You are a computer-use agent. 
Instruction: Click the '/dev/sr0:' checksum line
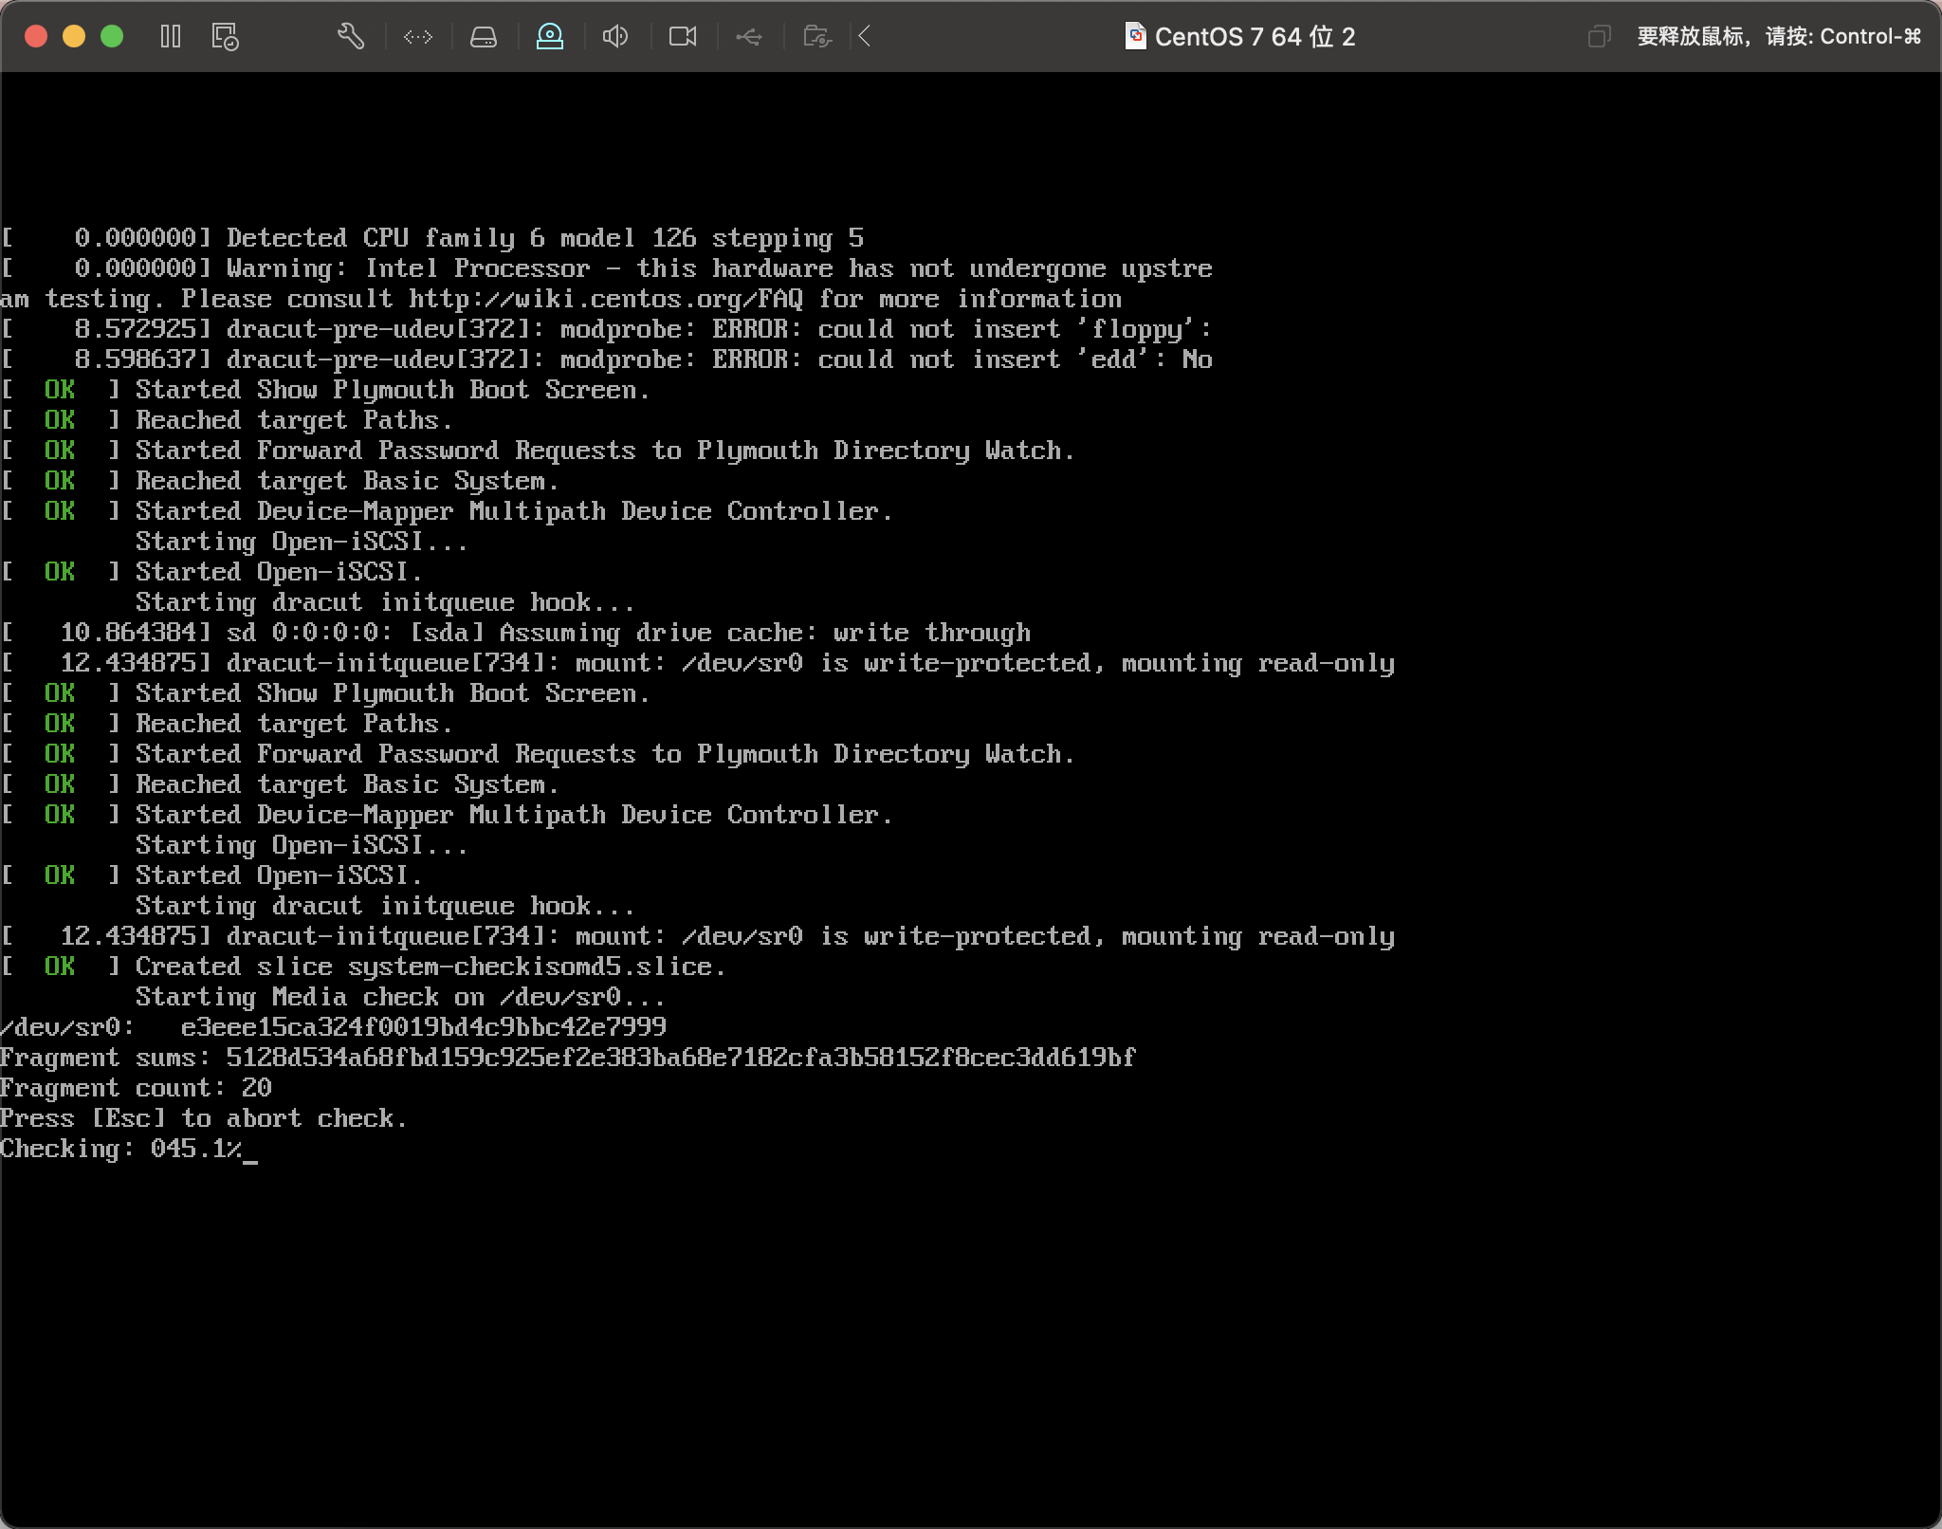click(334, 1027)
